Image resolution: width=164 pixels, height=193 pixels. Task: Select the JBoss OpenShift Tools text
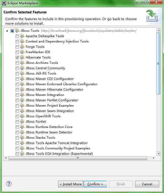[x=43, y=116]
